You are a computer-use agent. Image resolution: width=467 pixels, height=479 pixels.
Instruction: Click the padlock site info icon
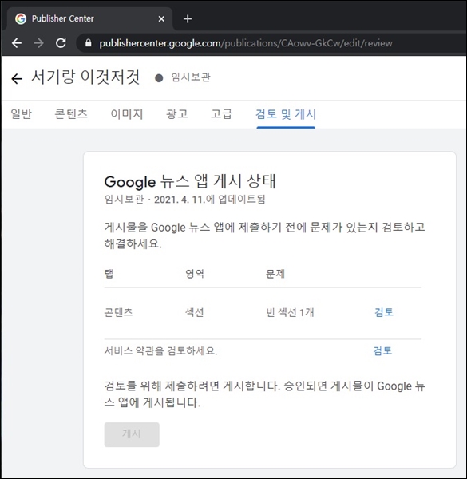pyautogui.click(x=89, y=43)
